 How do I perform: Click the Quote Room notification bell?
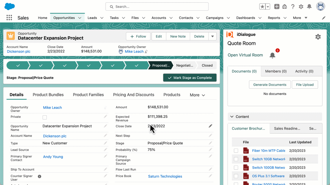(272, 55)
